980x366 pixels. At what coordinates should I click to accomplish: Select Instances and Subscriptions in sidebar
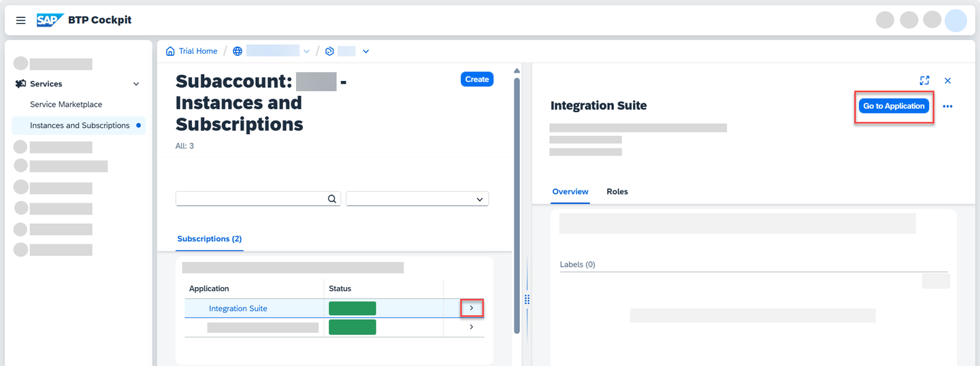pyautogui.click(x=80, y=125)
